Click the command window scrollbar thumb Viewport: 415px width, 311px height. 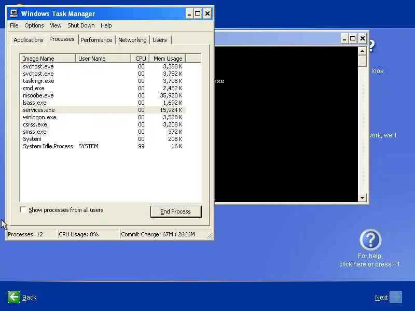(362, 61)
